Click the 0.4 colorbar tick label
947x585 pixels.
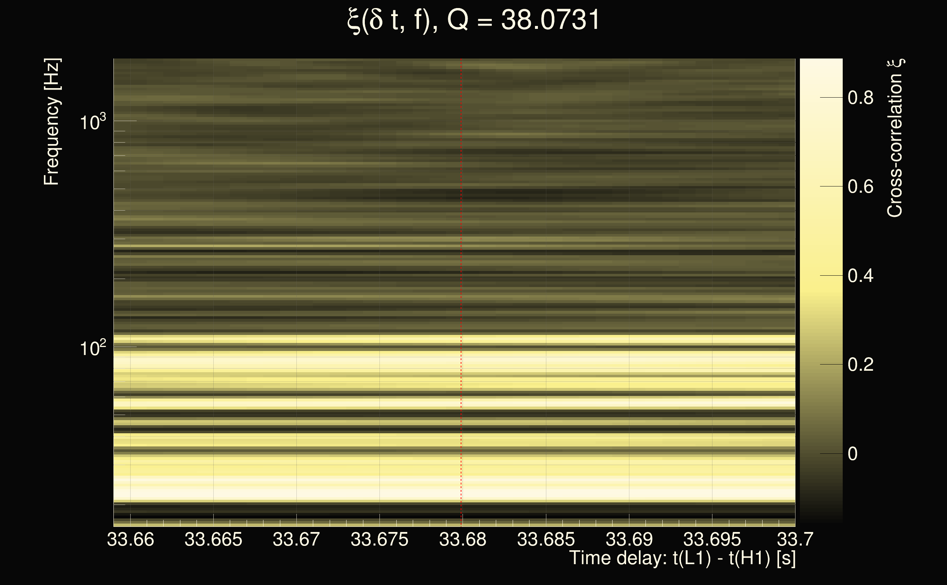[860, 275]
